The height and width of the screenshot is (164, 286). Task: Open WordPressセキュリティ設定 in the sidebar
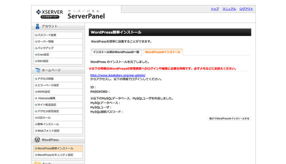click(x=58, y=155)
